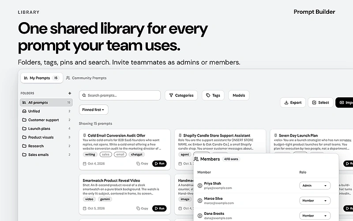Click pin icon on Seven Day Launch Plan

(275, 135)
